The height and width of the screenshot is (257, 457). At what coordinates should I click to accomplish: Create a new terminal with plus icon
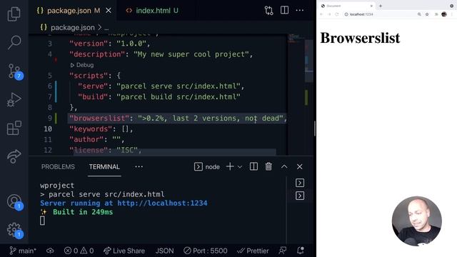(230, 166)
